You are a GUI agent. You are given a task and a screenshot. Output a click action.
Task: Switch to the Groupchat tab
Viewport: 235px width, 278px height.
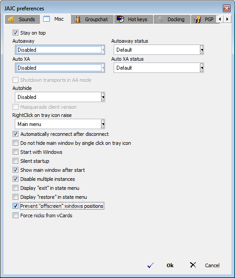pos(92,19)
